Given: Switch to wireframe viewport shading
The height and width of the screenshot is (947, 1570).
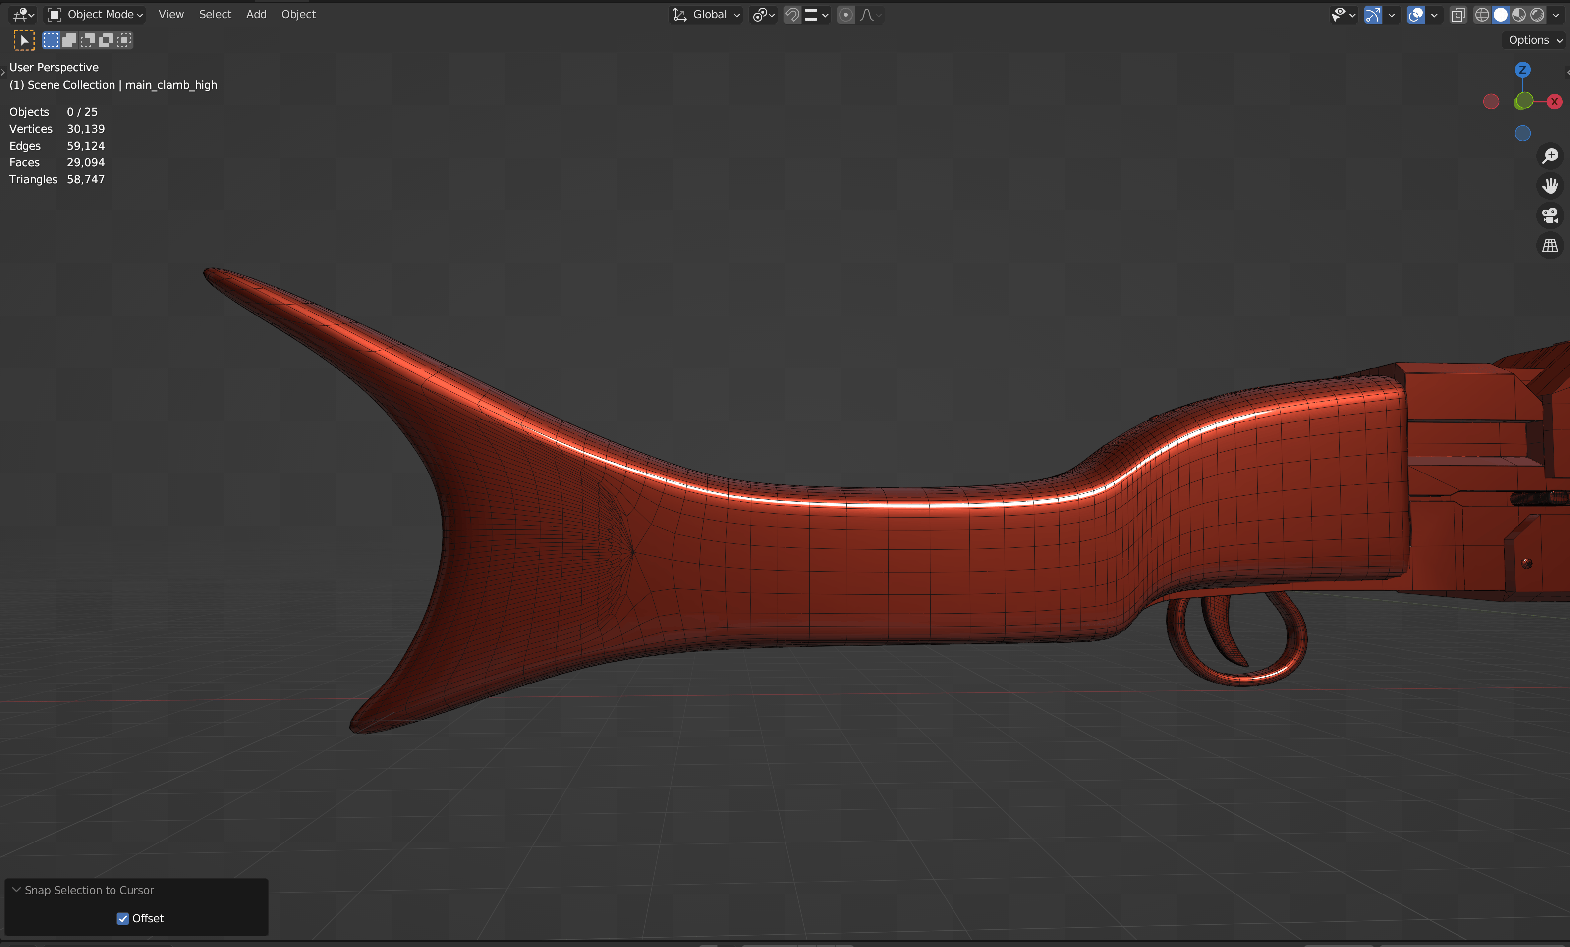Looking at the screenshot, I should pos(1482,15).
